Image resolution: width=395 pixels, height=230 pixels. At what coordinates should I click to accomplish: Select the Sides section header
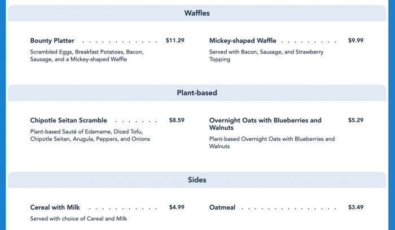[197, 180]
